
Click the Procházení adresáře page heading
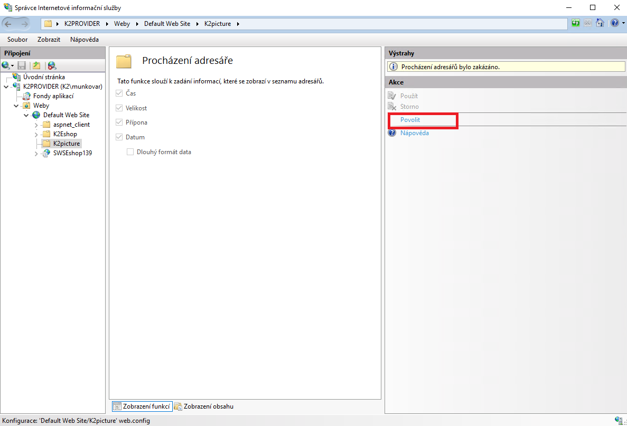188,60
